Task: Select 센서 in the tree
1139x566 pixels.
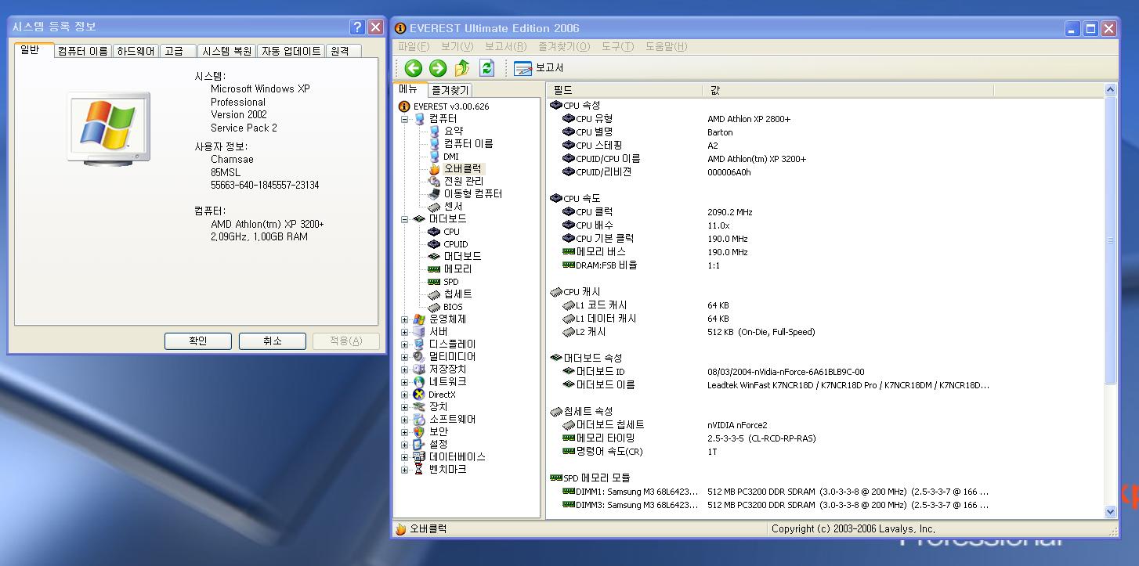Action: [x=453, y=207]
